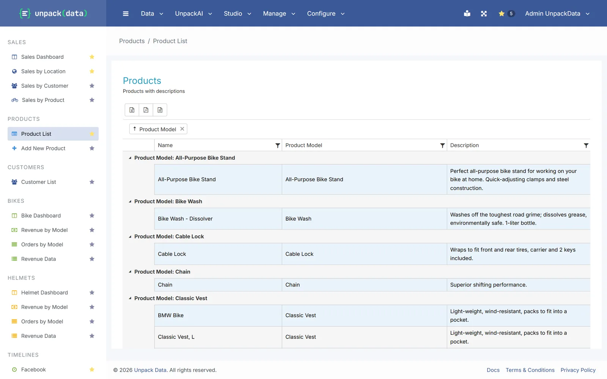Remove the Product Model grouping chip
Image resolution: width=607 pixels, height=379 pixels.
click(x=182, y=129)
